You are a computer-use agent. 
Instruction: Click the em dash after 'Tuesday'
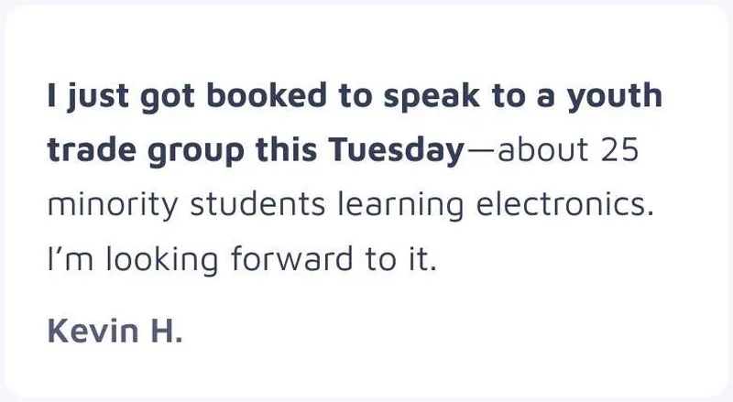point(481,151)
